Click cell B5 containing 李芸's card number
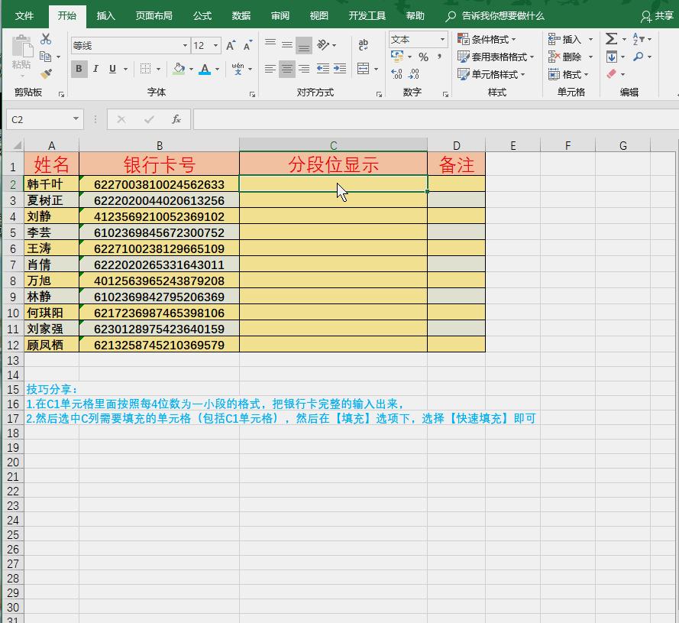Viewport: 679px width, 623px height. click(159, 232)
